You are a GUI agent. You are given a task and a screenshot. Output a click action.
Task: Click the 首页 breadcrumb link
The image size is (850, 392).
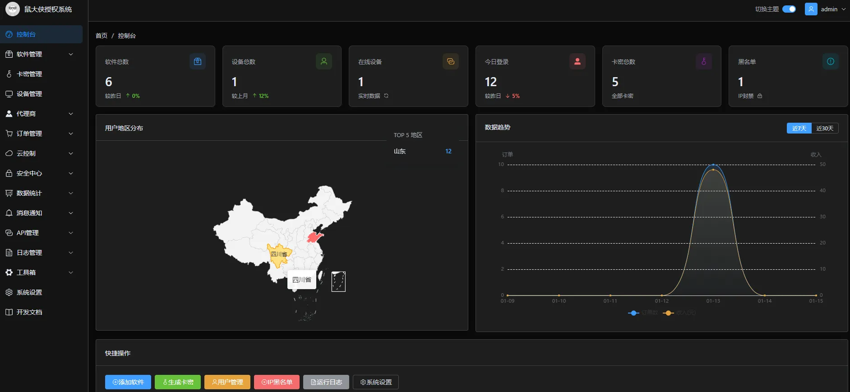pyautogui.click(x=102, y=36)
